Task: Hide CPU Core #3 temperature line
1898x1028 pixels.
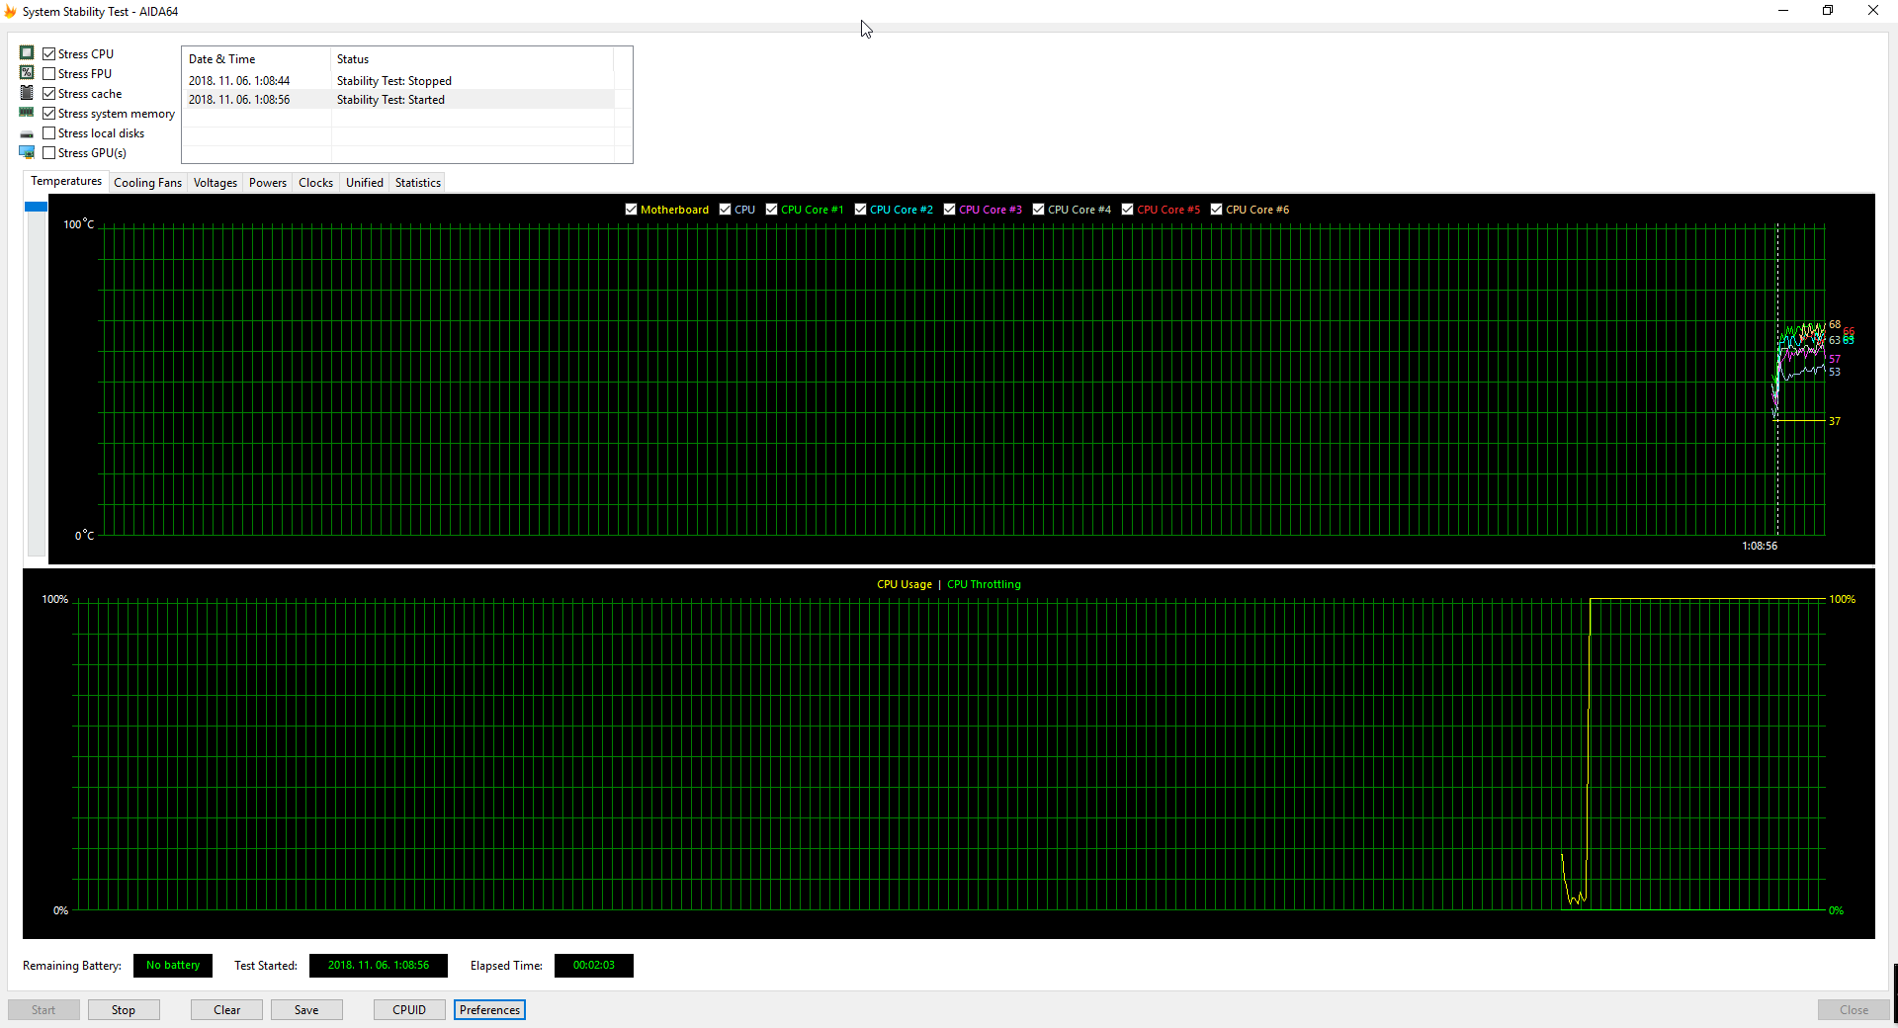Action: pos(950,210)
